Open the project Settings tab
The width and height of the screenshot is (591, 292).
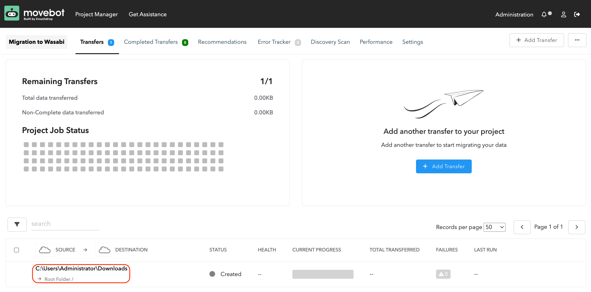click(412, 42)
